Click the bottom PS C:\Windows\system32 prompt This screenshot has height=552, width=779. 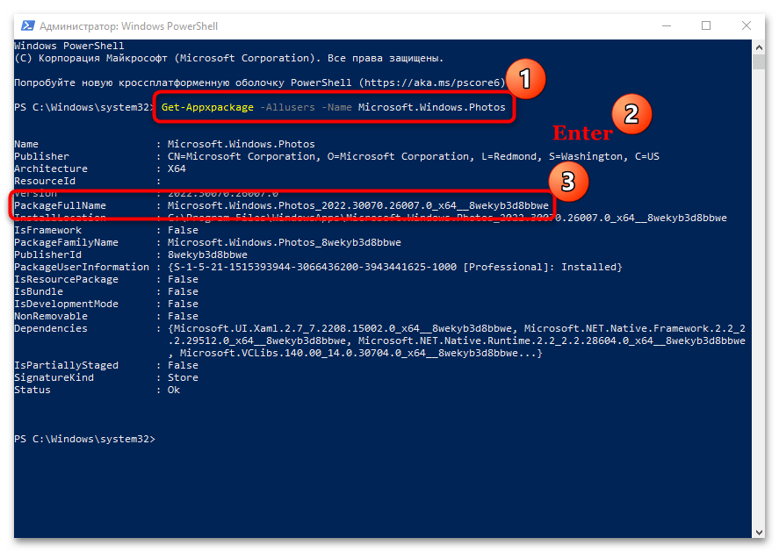click(x=84, y=439)
